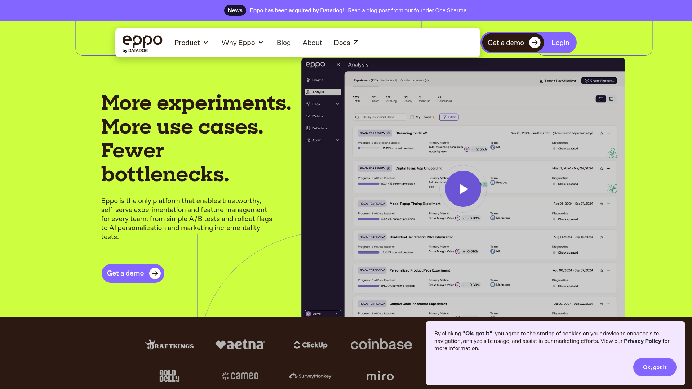Toggle list view for experiments

tap(600, 99)
